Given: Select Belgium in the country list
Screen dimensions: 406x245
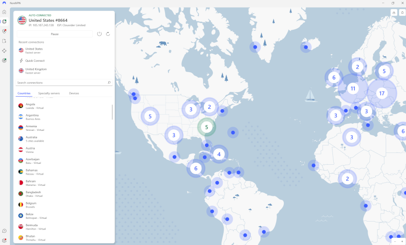Looking at the screenshot, I should point(32,205).
